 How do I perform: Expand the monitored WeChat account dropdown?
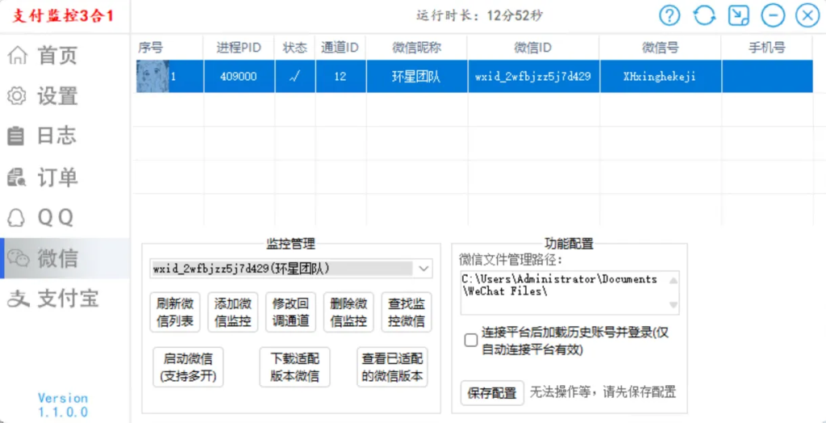(x=424, y=268)
